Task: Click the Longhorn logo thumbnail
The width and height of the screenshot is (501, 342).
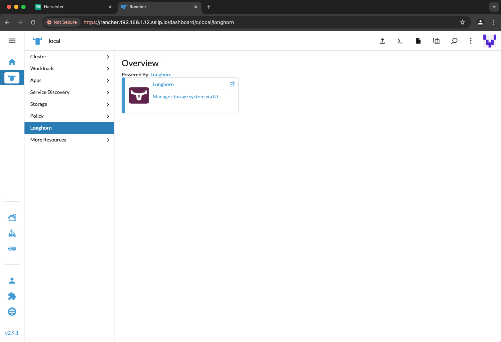Action: [139, 95]
